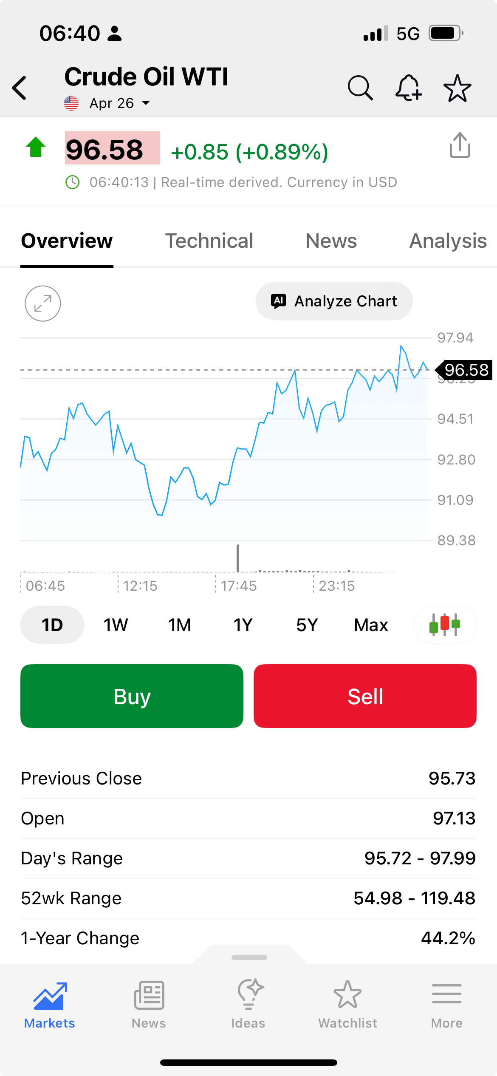The image size is (497, 1076).
Task: Tap the share icon
Action: click(x=460, y=146)
